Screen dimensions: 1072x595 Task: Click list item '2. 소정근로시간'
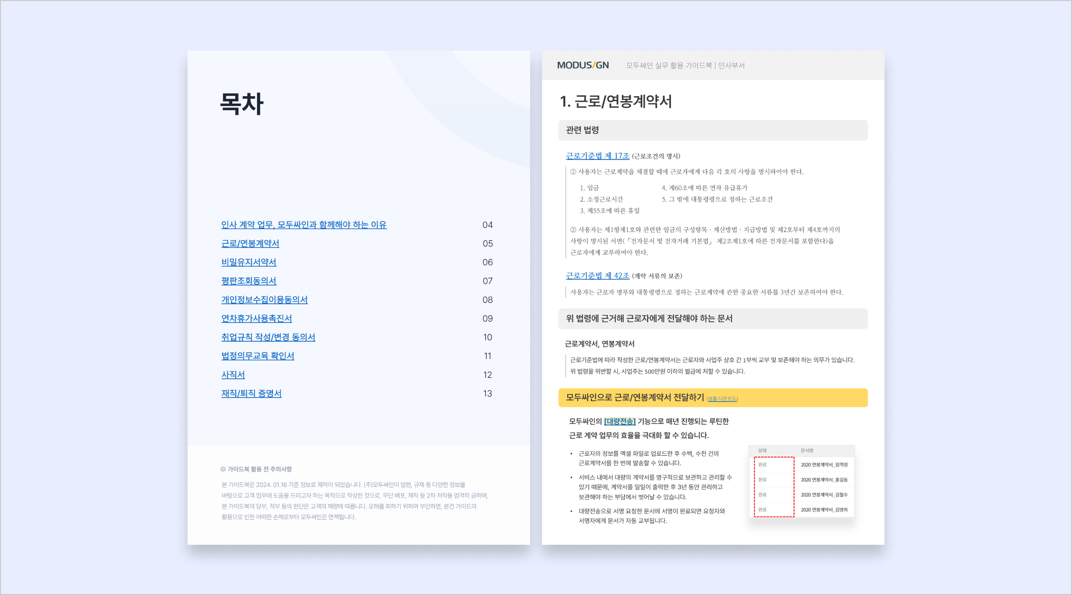point(602,199)
